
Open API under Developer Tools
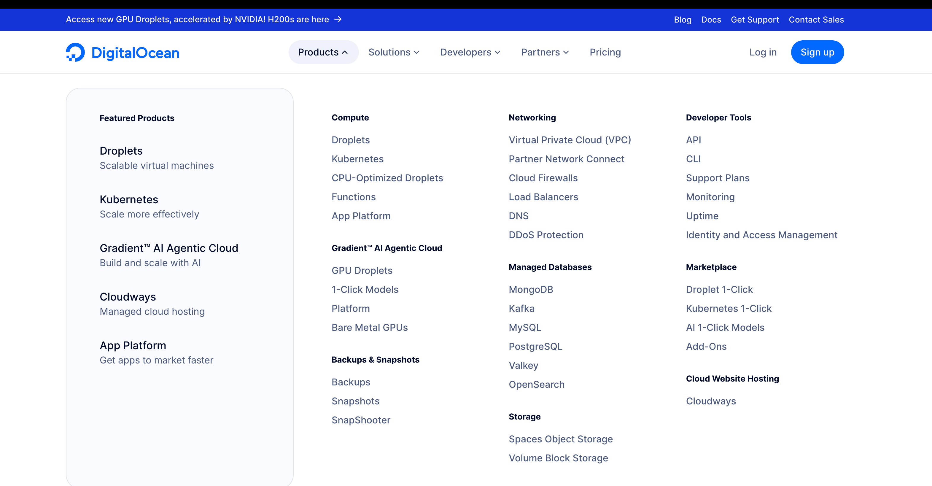click(694, 140)
